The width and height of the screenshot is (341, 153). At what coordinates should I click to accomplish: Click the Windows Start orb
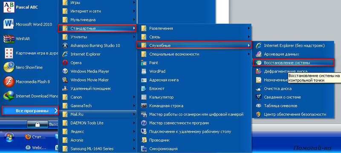click(9, 136)
